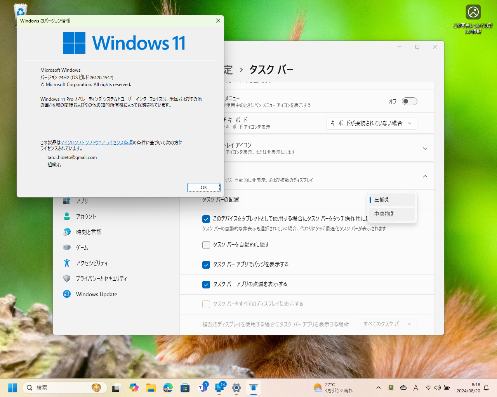
Task: Open OneDrive from the system tray
Action: click(403, 388)
